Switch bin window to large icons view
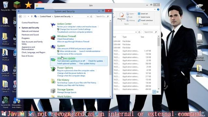This screenshot has width=208, height=117. 158,92
